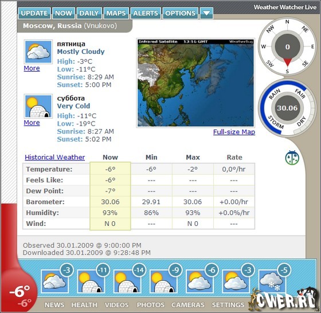Click the WeatherBug ladybug icon
The image size is (321, 313).
[292, 158]
